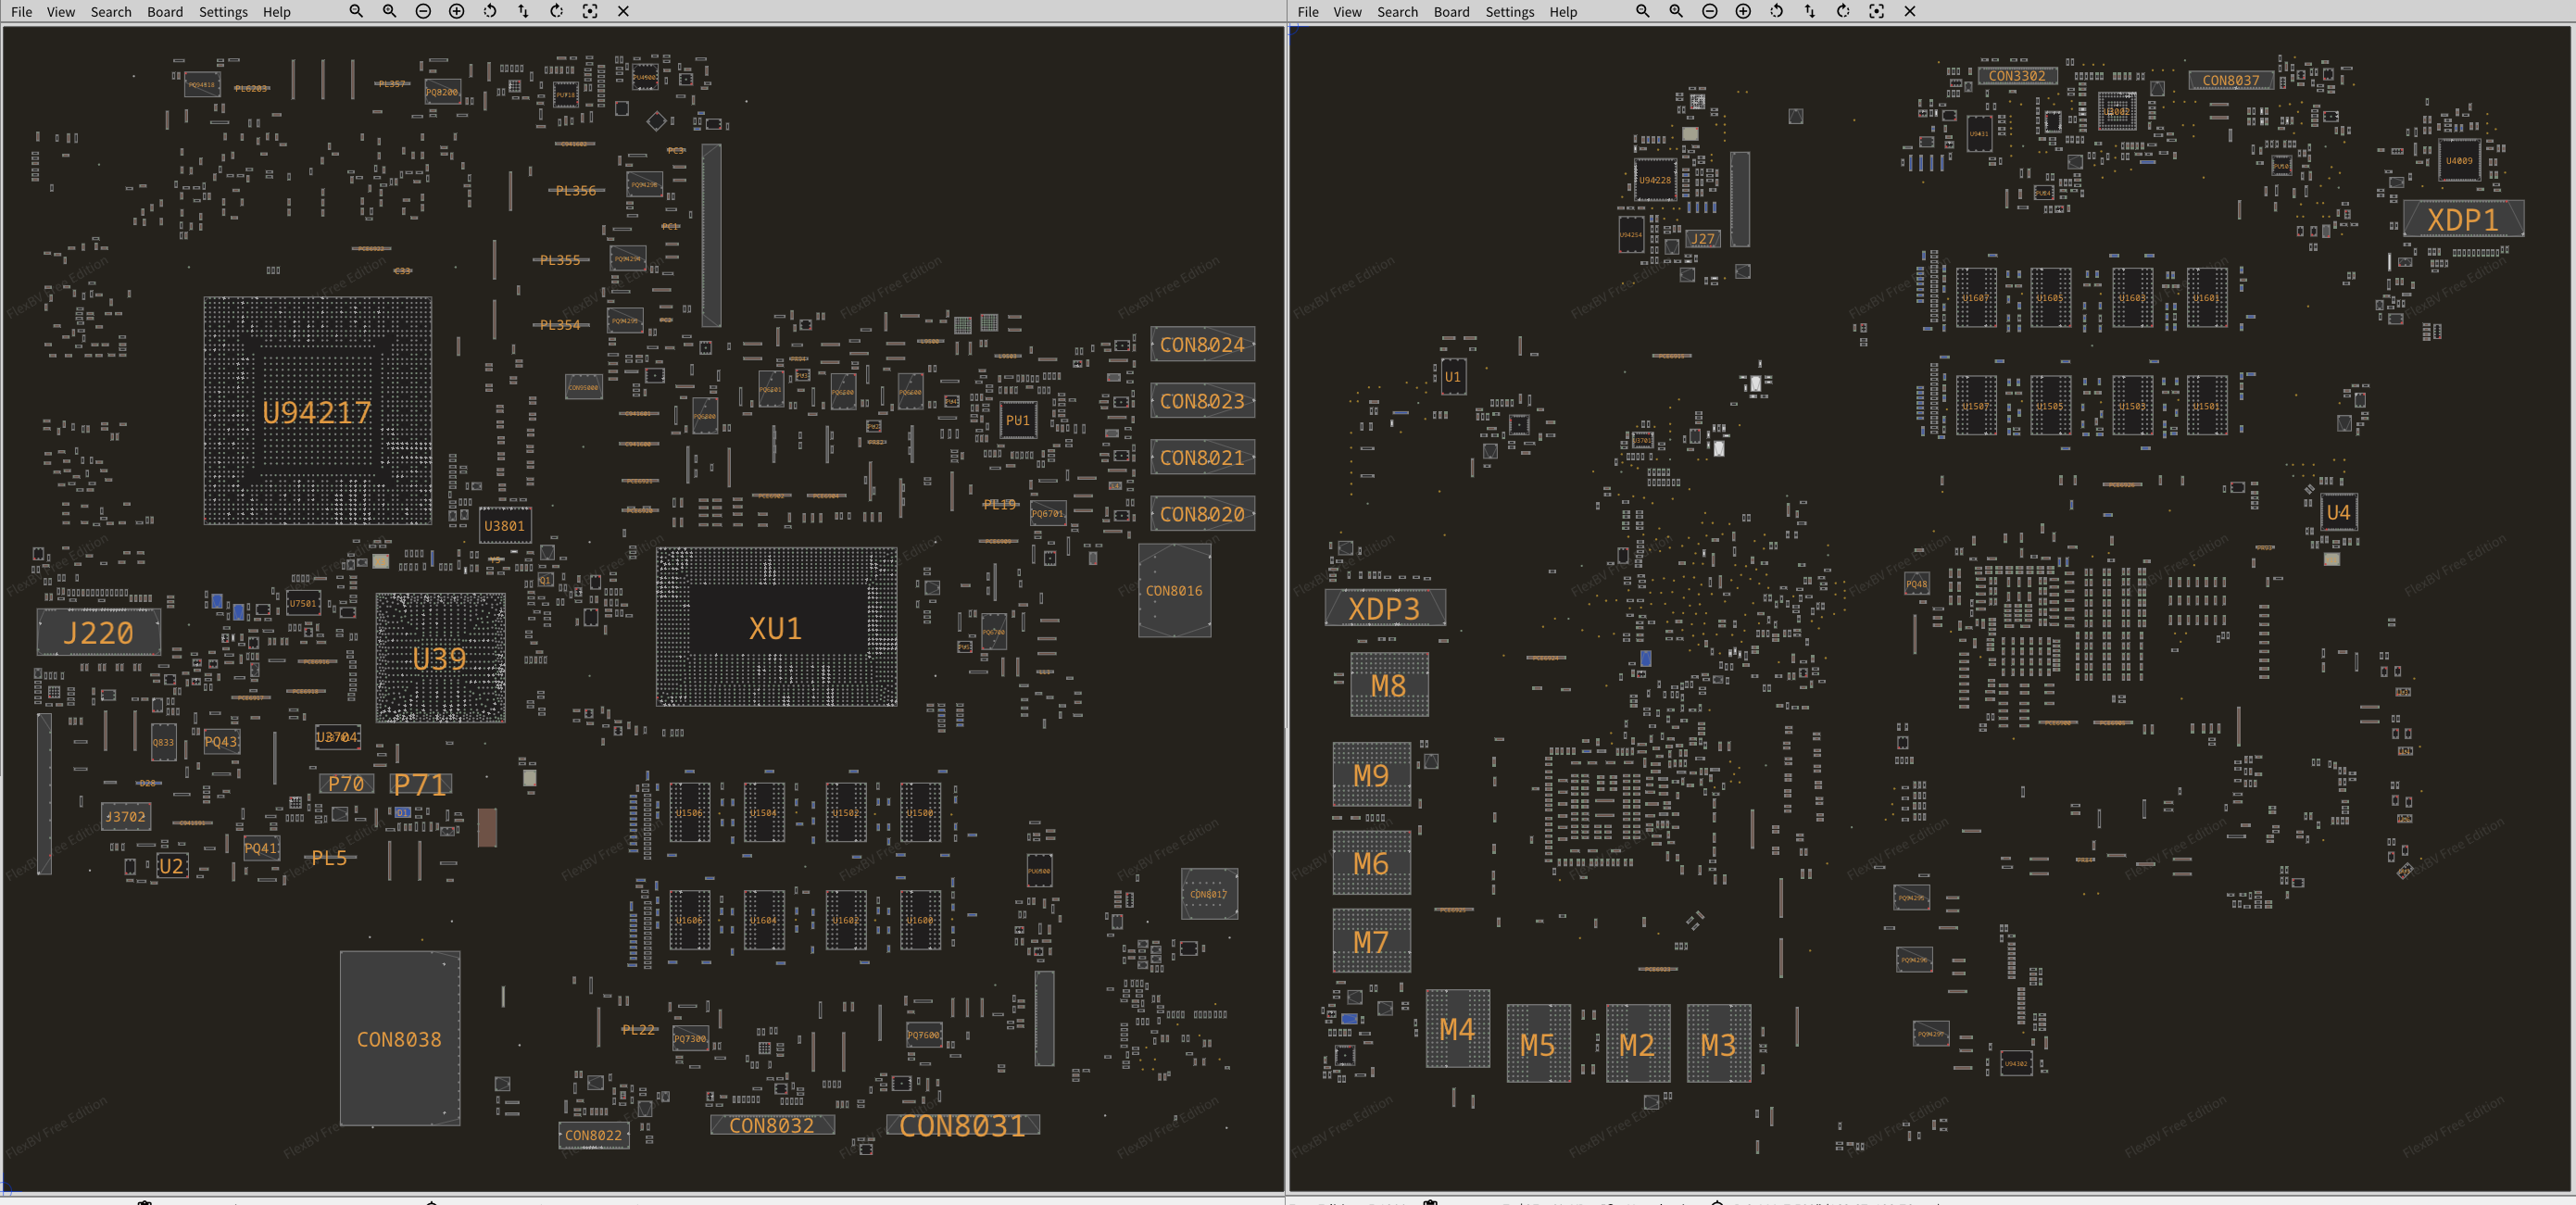The height and width of the screenshot is (1205, 2576).
Task: Click the circled plus zoom-in icon in left window
Action: point(456,11)
